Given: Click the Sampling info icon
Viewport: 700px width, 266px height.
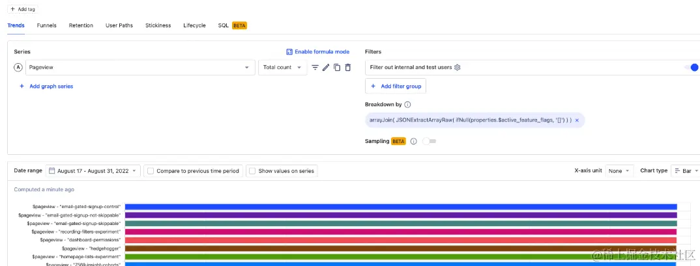Looking at the screenshot, I should pyautogui.click(x=413, y=141).
